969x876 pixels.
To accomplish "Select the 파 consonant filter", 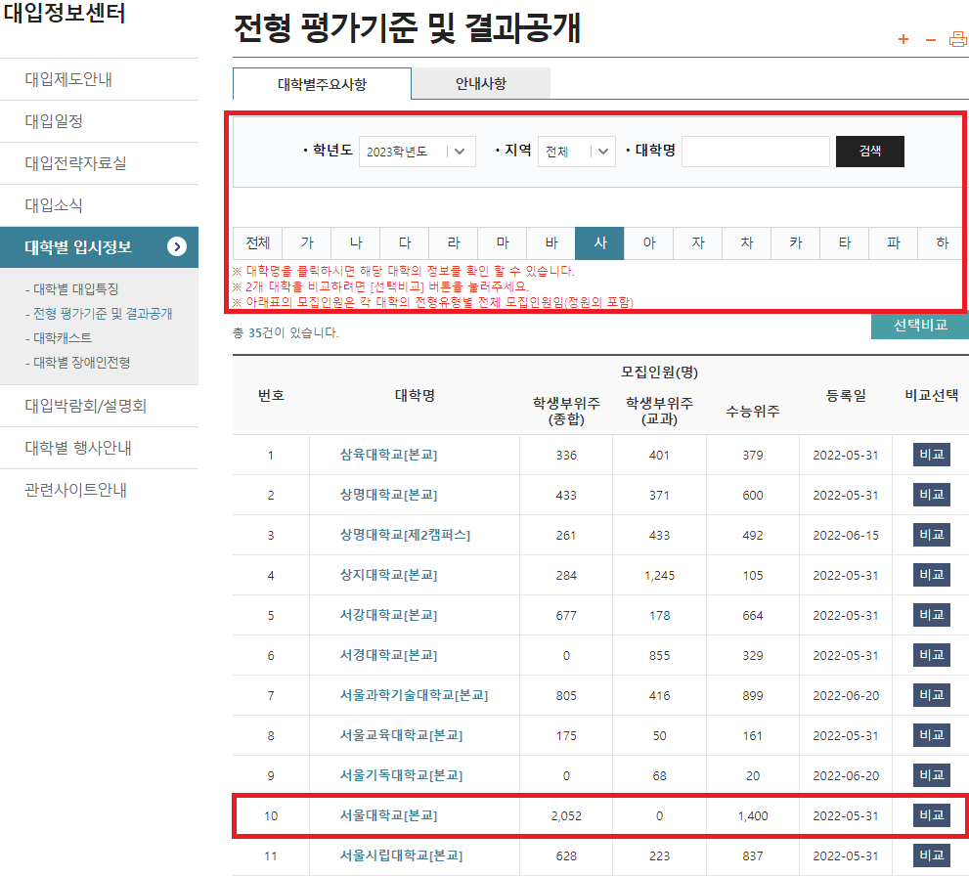I will click(x=893, y=243).
